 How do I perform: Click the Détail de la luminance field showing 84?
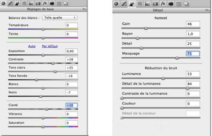tap(193, 84)
